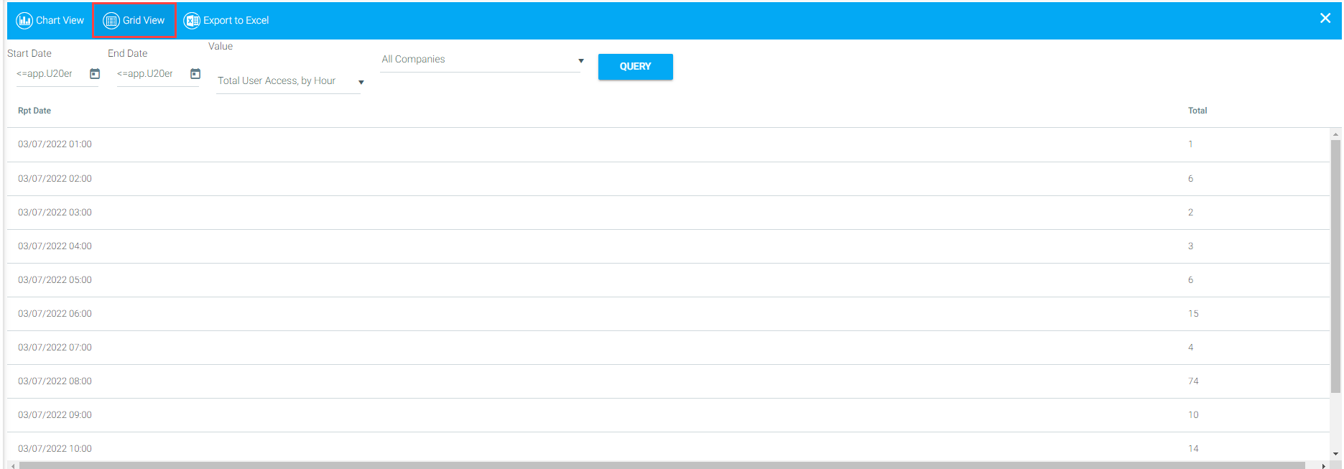Click the Grid View list icon
Viewport: 1344px width, 469px height.
(x=111, y=21)
